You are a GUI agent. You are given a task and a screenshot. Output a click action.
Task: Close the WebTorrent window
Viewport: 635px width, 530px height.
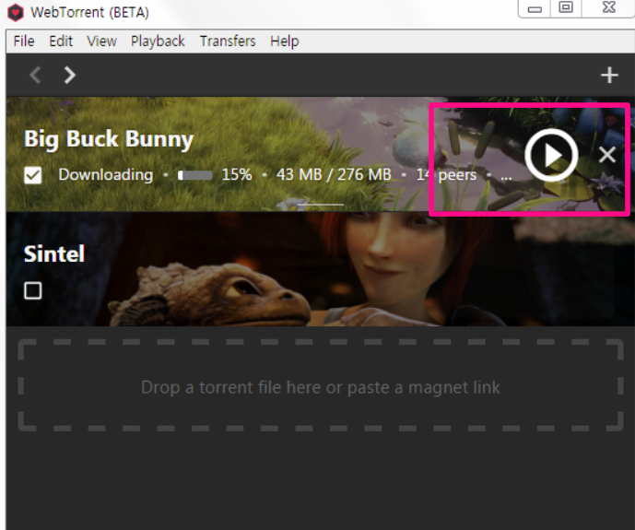coord(608,8)
